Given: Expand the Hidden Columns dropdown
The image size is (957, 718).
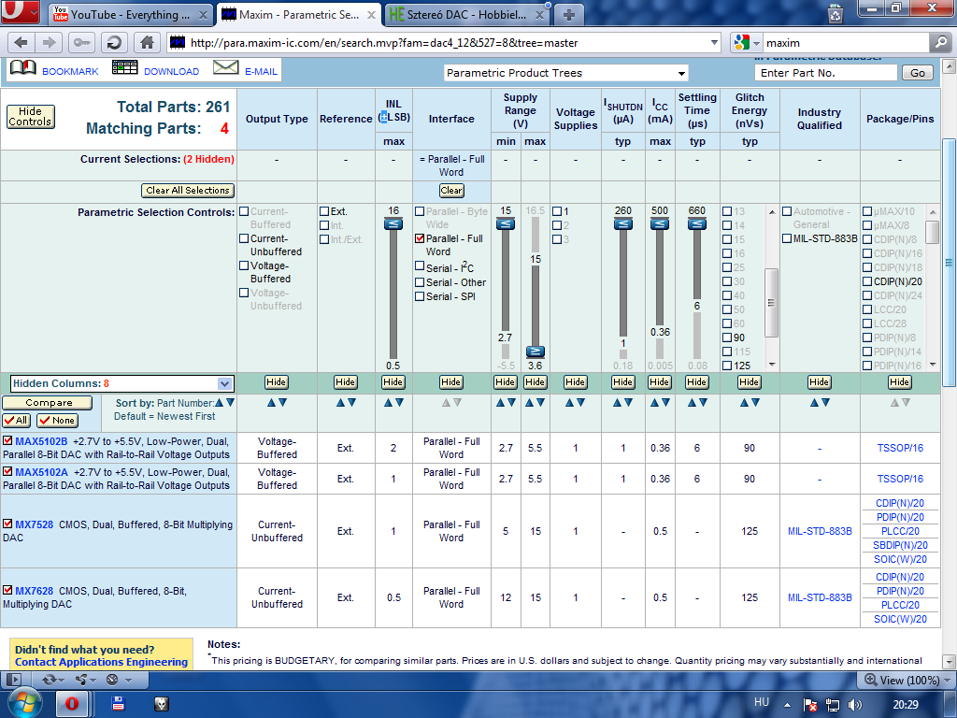Looking at the screenshot, I should tap(224, 383).
